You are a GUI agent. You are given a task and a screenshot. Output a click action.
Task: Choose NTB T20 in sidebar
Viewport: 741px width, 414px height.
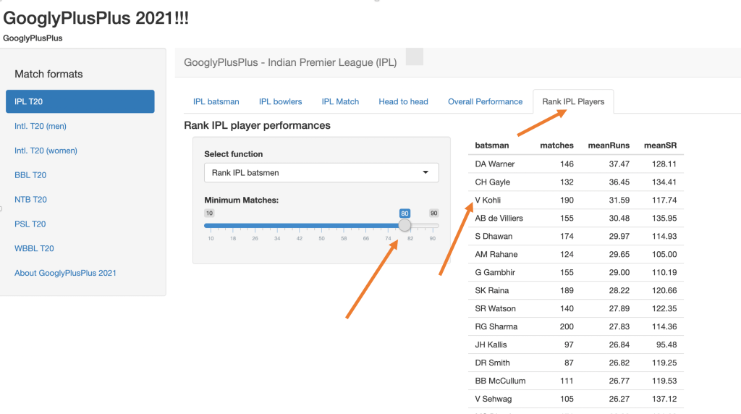pos(30,200)
